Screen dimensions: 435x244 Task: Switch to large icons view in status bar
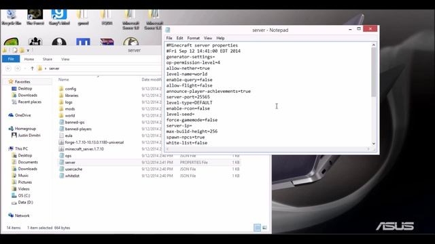coord(264,228)
